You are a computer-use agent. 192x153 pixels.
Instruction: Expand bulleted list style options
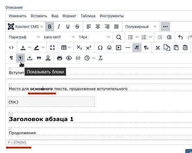[137, 37]
